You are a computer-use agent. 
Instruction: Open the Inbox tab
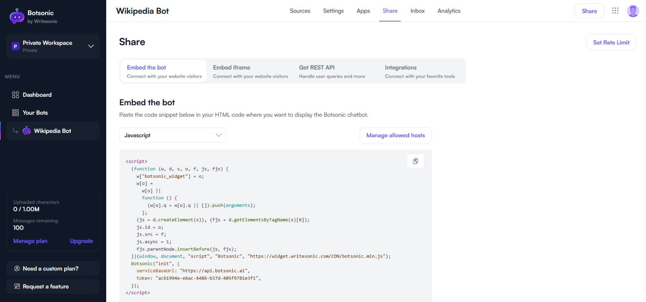[x=417, y=11]
